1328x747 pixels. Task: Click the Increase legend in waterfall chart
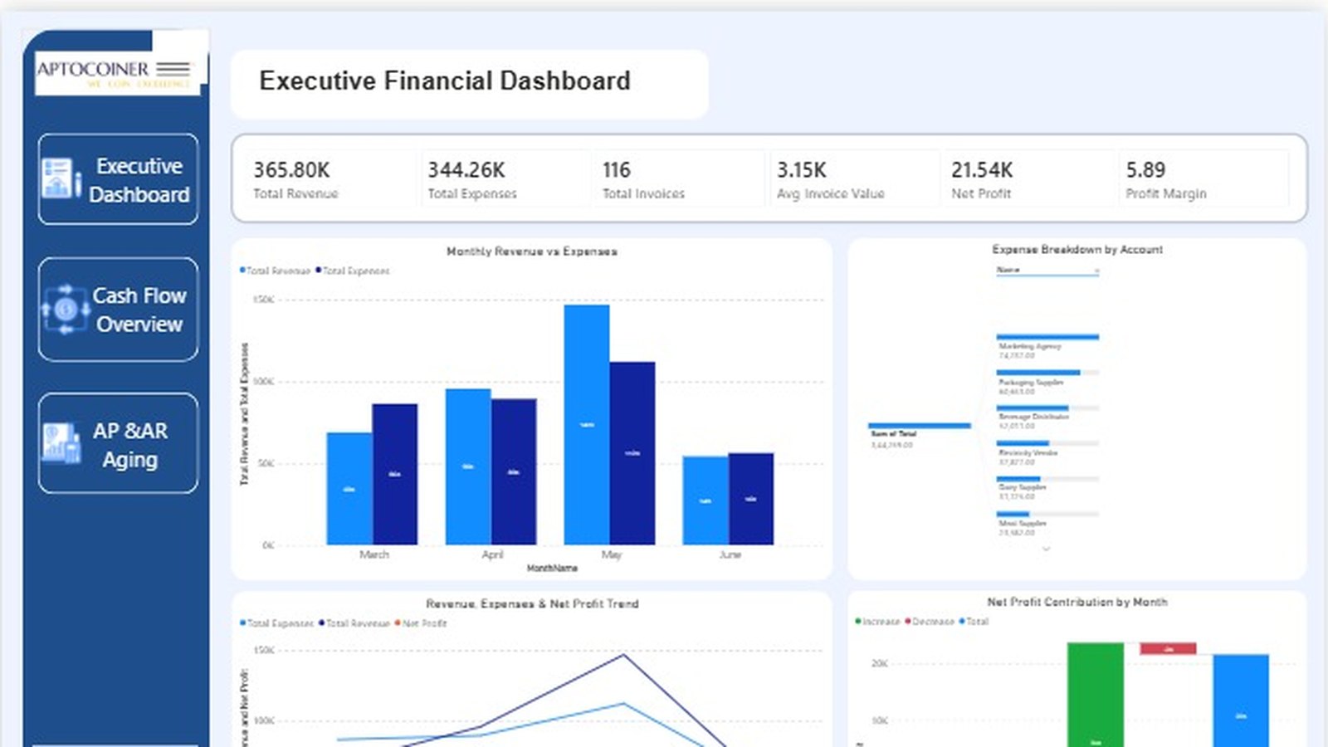tap(877, 622)
